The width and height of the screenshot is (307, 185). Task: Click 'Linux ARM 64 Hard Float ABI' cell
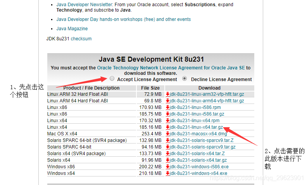tap(91, 101)
